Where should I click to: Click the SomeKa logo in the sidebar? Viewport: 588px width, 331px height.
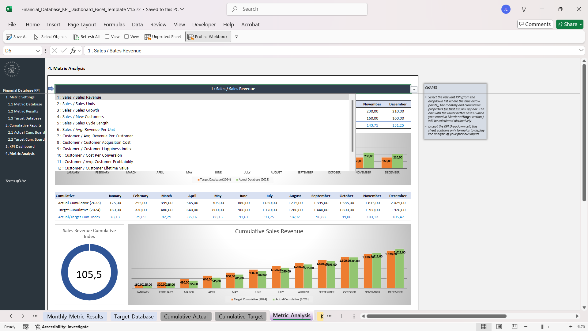pyautogui.click(x=12, y=69)
